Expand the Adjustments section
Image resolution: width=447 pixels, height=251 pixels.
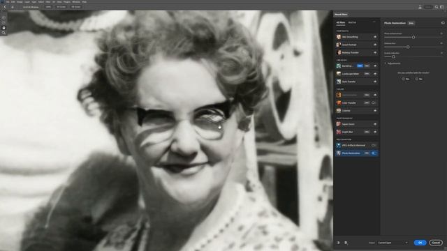[386, 63]
